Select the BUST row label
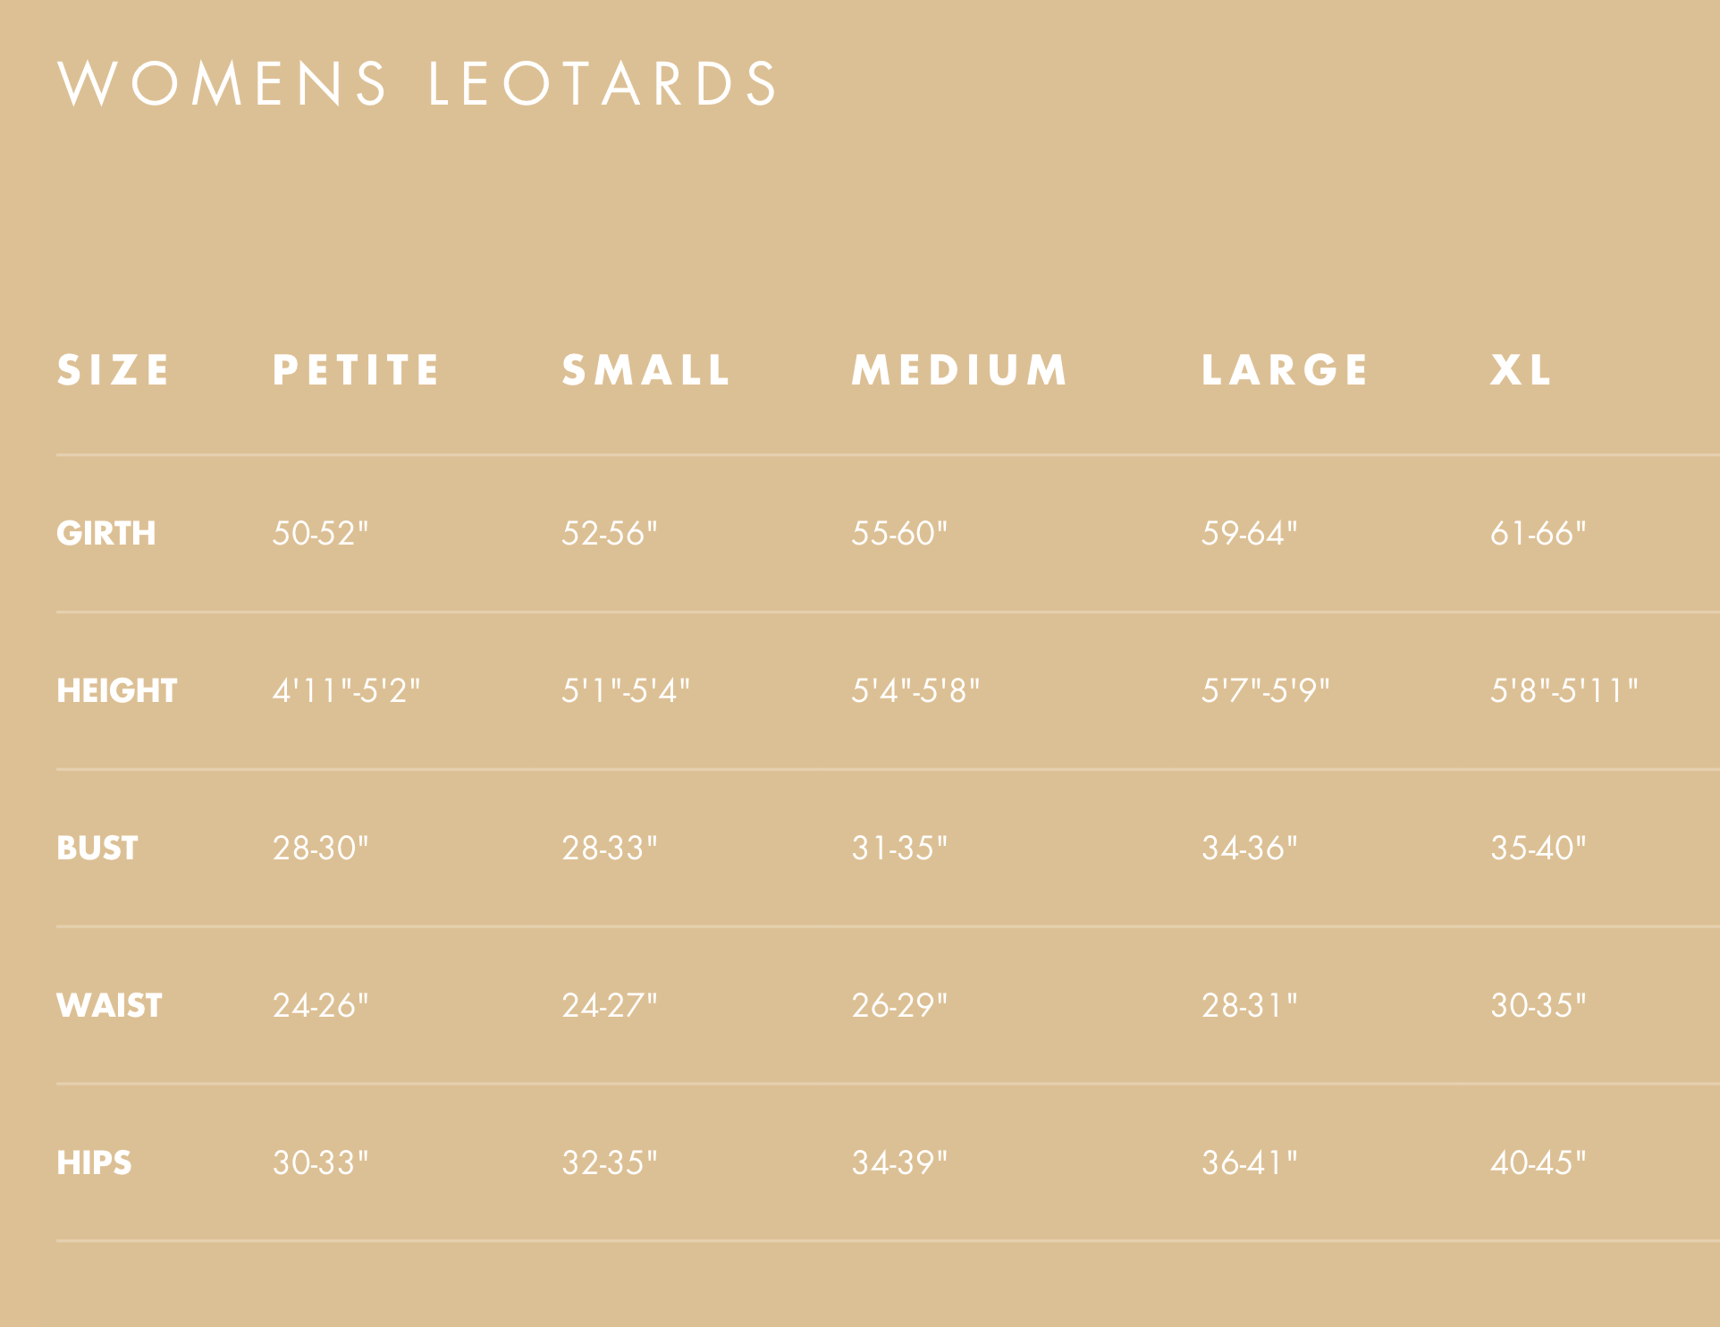This screenshot has width=1720, height=1327. click(97, 849)
